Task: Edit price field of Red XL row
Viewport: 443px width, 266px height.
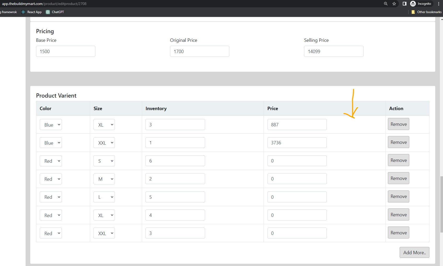Action: [297, 215]
